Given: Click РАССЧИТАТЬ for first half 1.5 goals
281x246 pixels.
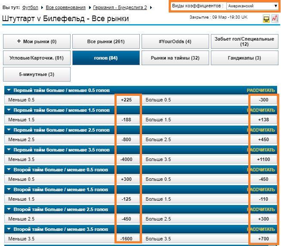Looking at the screenshot, I should click(260, 110).
